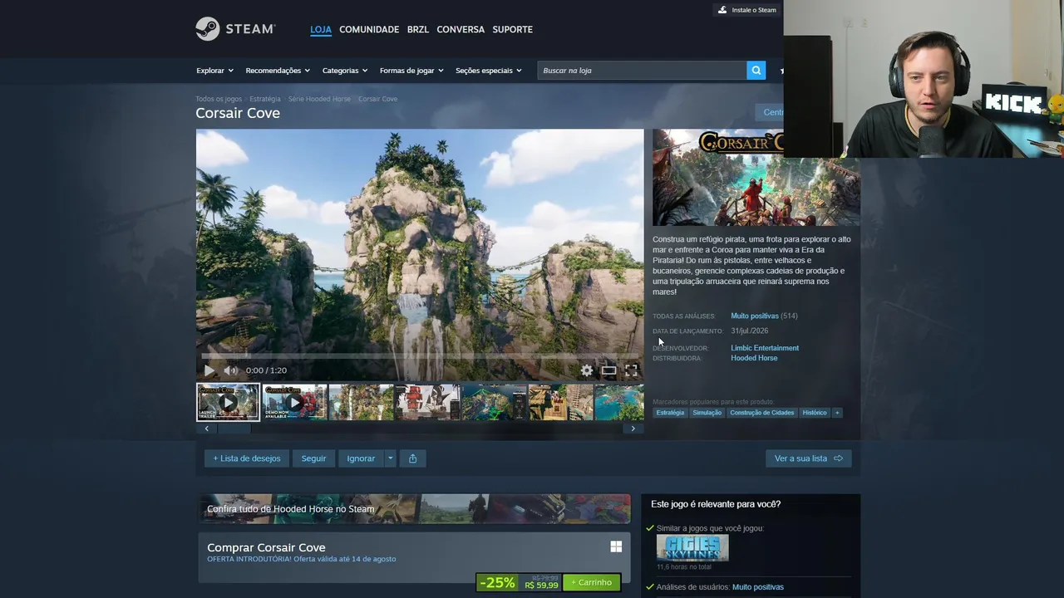
Task: Expand the Explorar dropdown menu
Action: tap(214, 71)
